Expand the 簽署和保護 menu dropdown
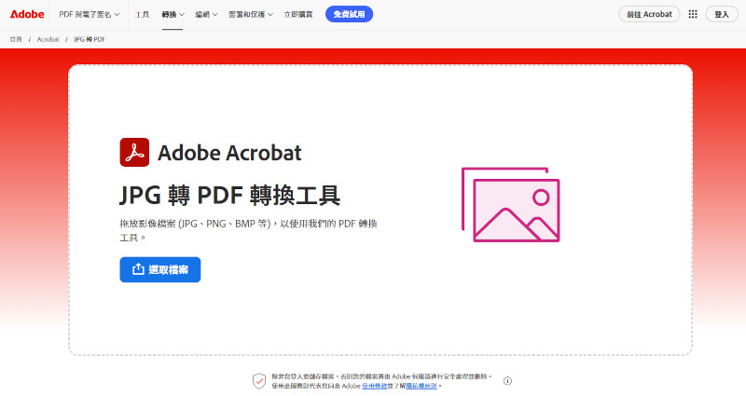 (x=251, y=15)
